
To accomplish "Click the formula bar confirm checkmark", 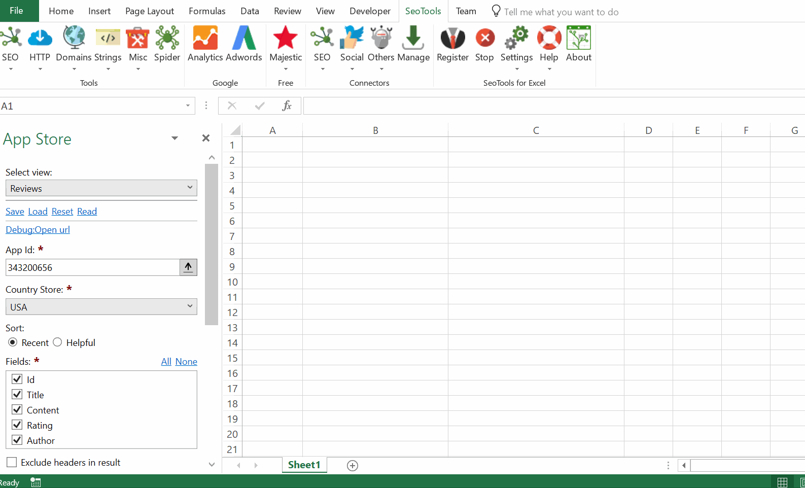I will (260, 106).
